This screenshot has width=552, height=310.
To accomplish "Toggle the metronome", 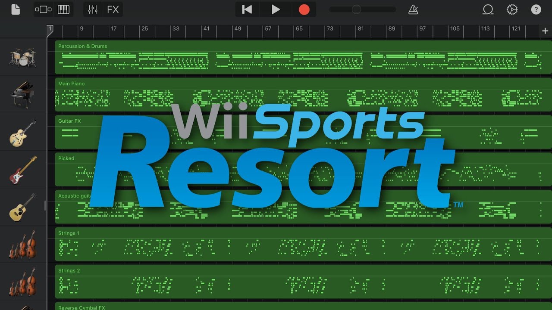I will (413, 9).
